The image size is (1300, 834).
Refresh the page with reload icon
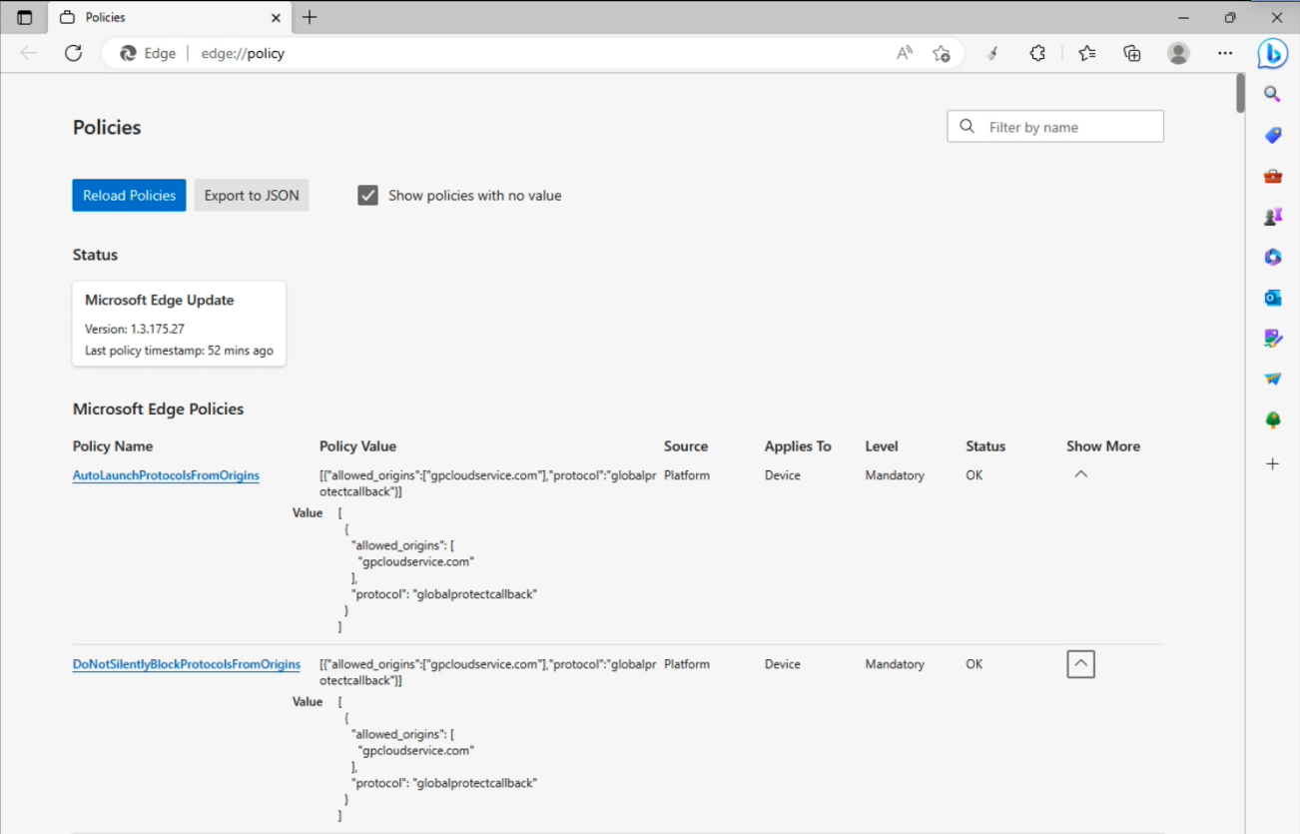tap(73, 54)
